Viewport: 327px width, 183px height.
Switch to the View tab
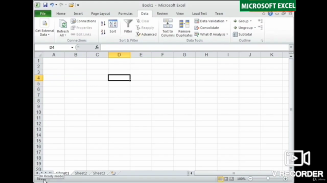pyautogui.click(x=180, y=14)
